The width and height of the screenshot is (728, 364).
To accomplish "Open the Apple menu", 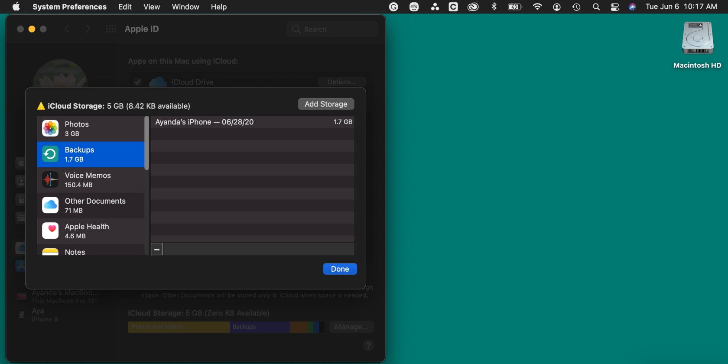I will (x=16, y=6).
